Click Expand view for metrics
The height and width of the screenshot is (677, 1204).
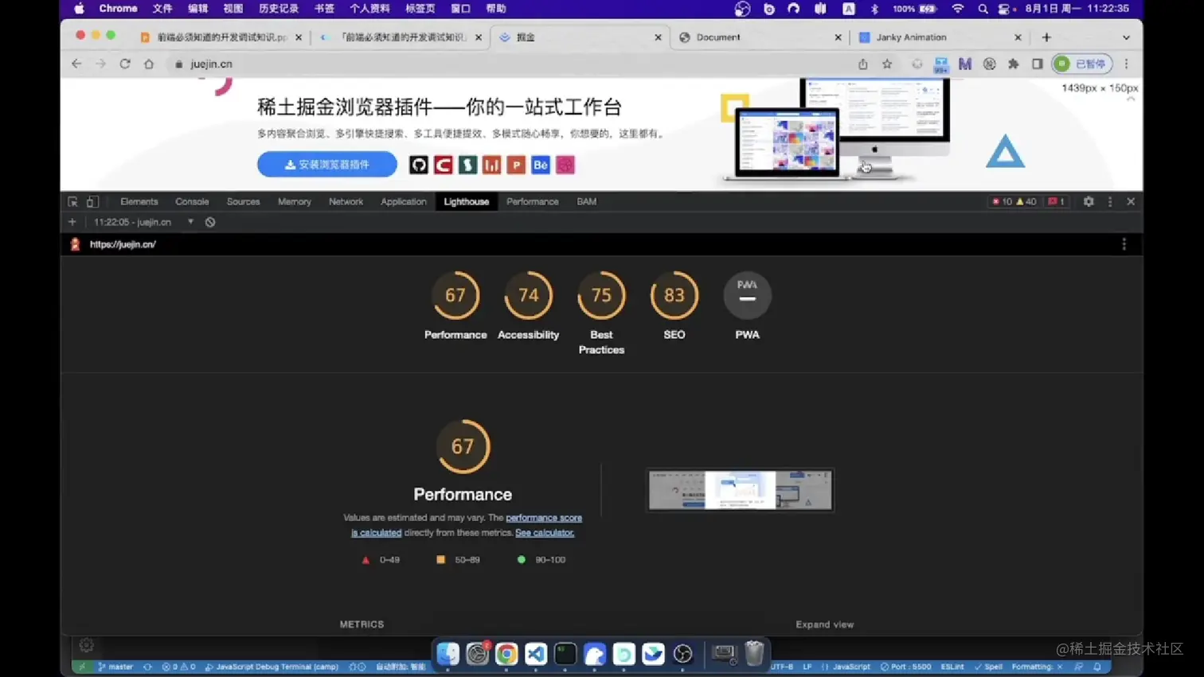click(825, 624)
